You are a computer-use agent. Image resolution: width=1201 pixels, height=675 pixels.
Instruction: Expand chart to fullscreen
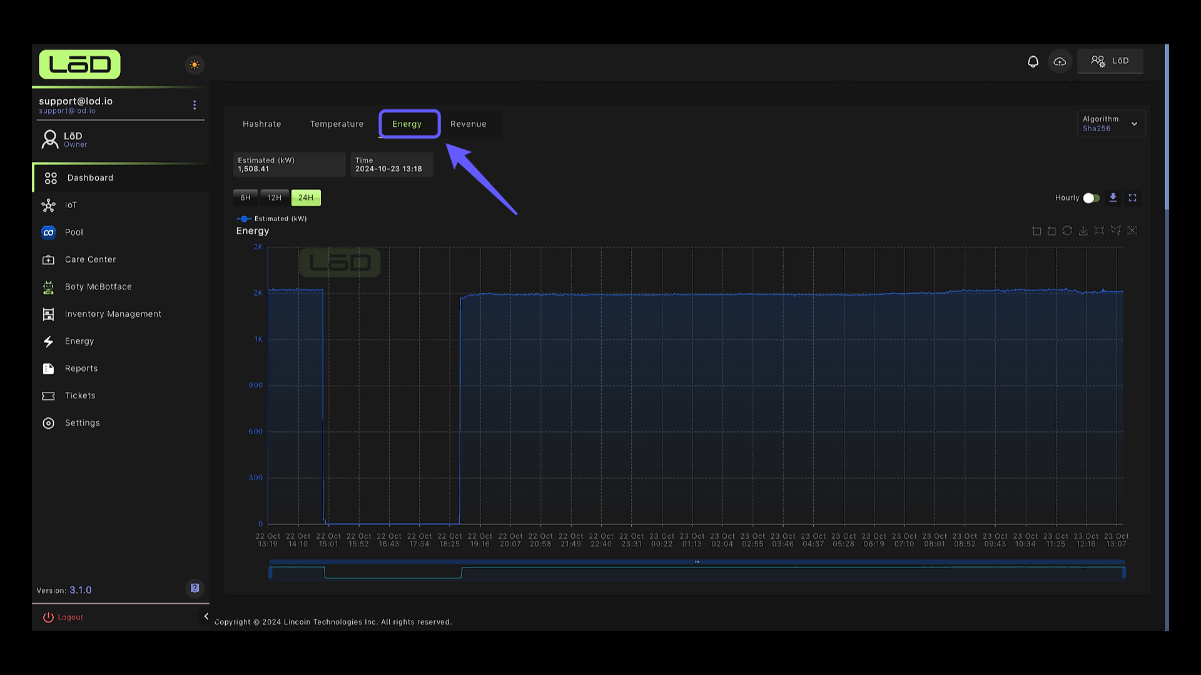(1132, 197)
